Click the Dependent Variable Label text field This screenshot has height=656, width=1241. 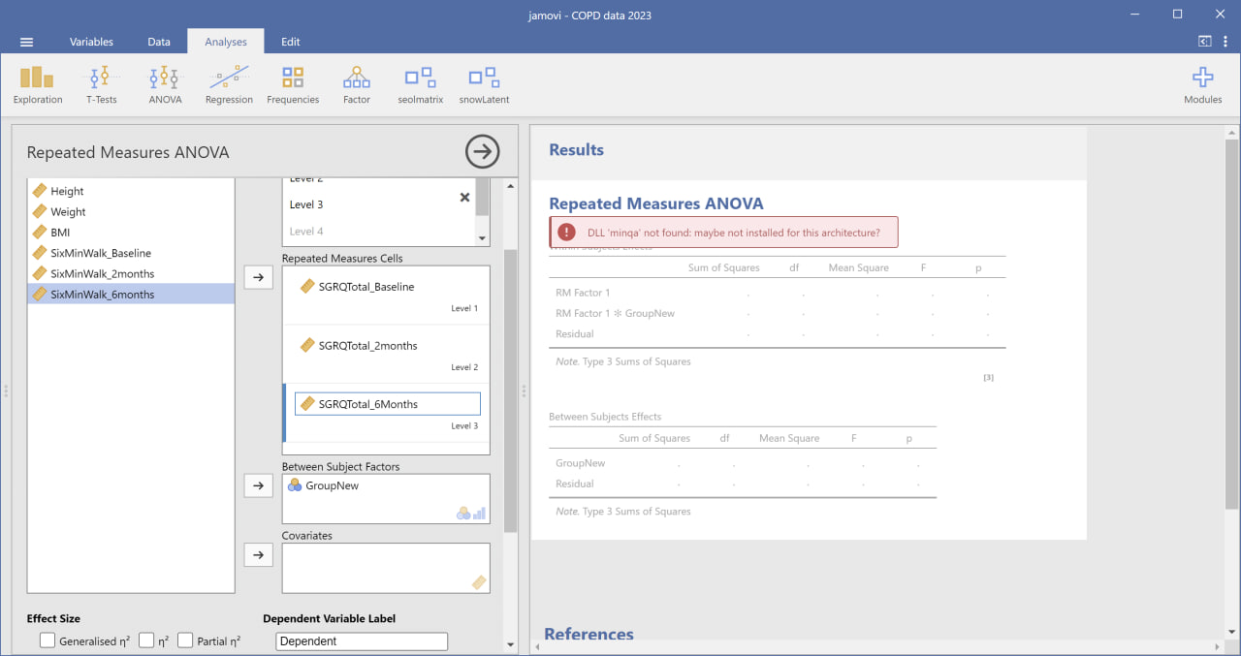click(362, 641)
